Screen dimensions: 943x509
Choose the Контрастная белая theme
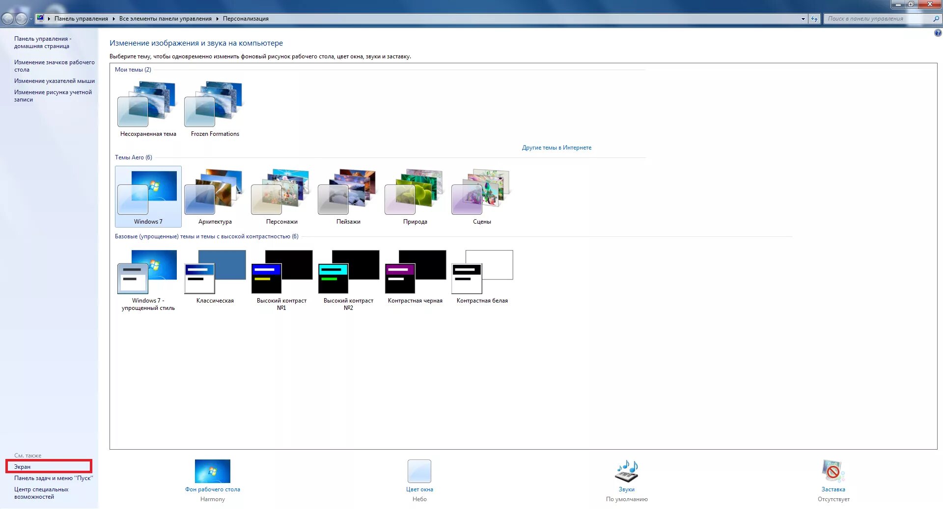[x=482, y=277]
